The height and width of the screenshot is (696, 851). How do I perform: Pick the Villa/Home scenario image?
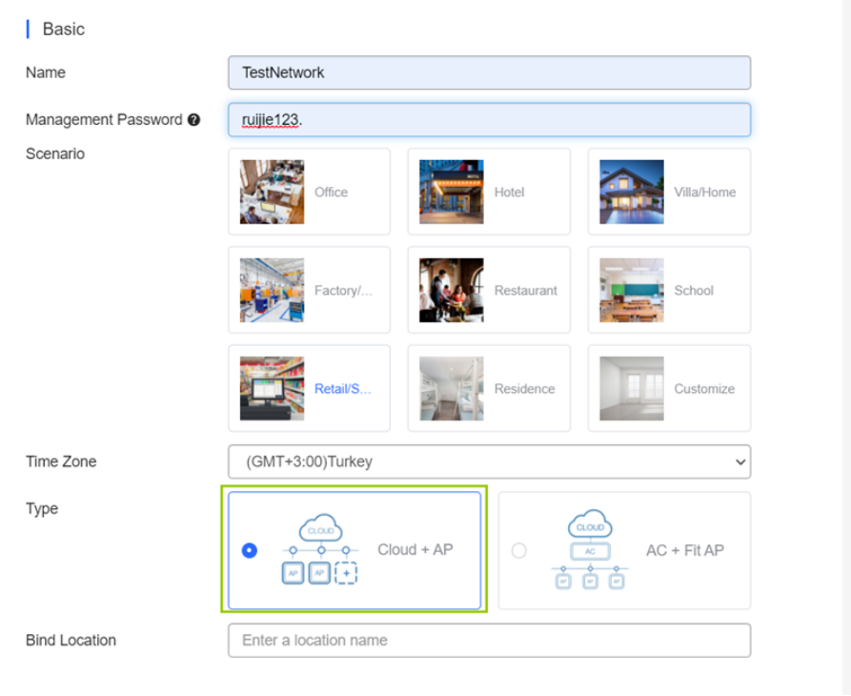coord(631,192)
